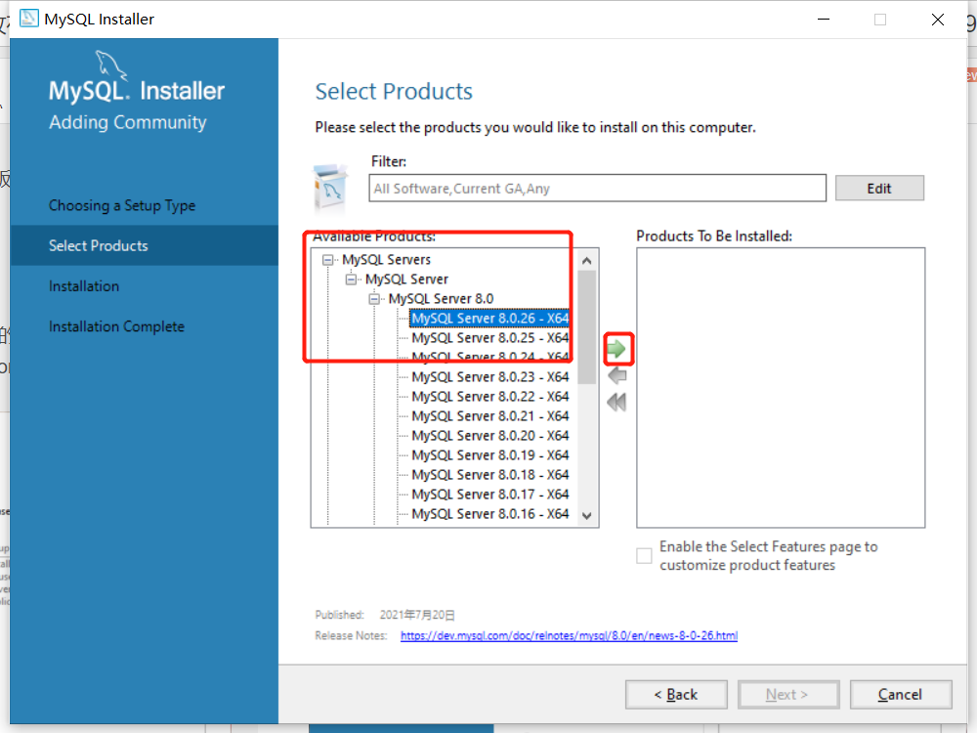Select MySQL Server 8.0.20 - X64
977x733 pixels.
coord(489,436)
